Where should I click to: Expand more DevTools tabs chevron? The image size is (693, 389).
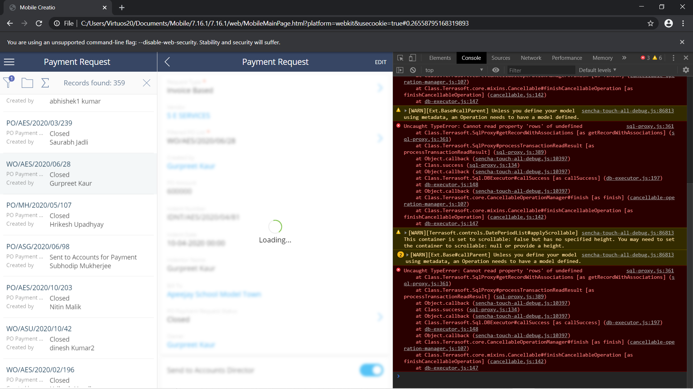pyautogui.click(x=624, y=58)
